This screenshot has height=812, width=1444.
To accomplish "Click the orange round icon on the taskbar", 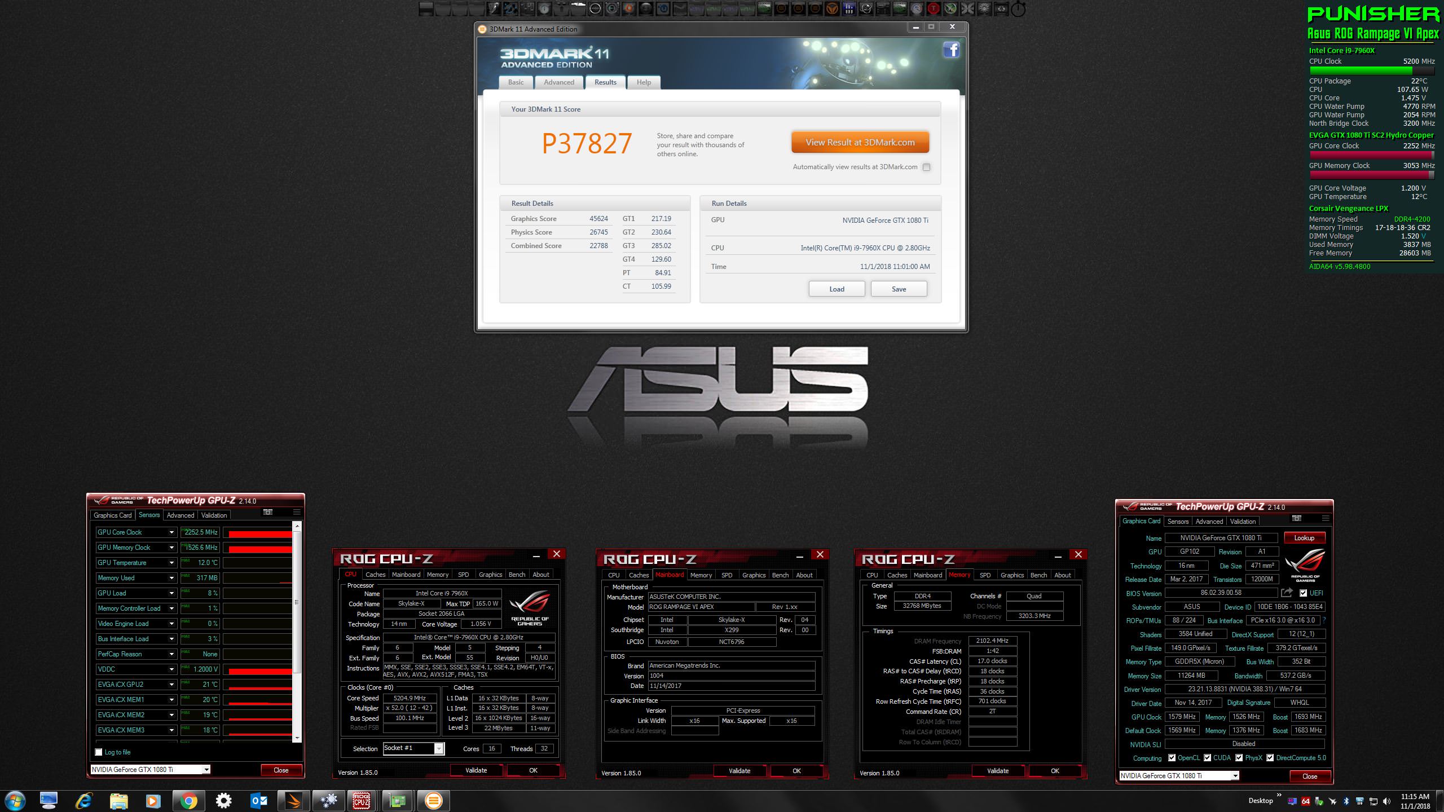I will (x=433, y=801).
